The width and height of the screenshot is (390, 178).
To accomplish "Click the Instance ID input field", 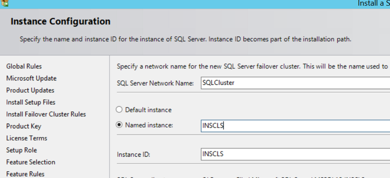I will (x=295, y=154).
